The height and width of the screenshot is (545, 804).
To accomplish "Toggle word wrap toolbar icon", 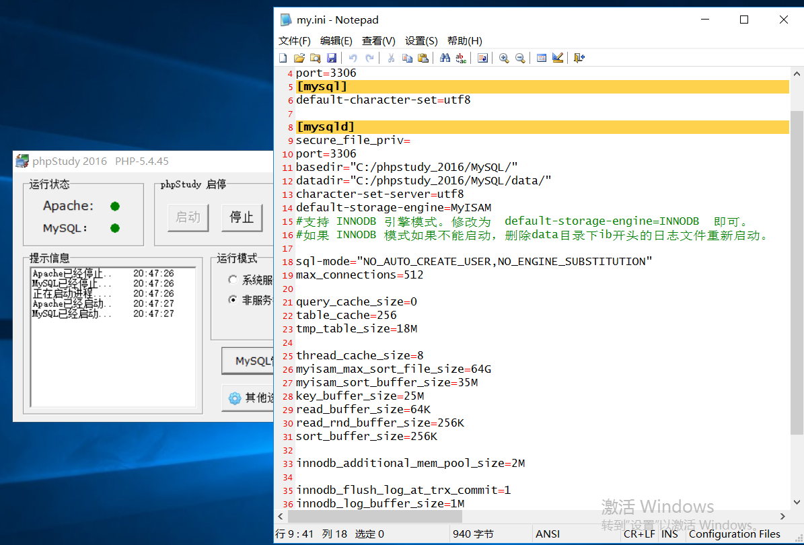I will 482,58.
